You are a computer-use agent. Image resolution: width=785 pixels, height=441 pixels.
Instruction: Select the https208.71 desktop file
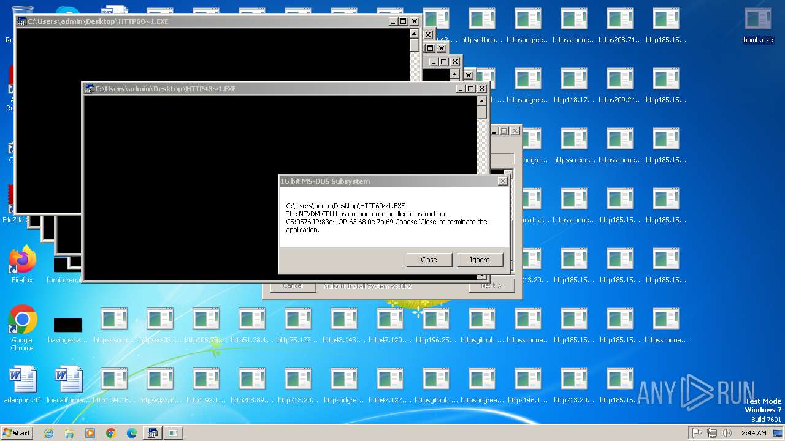620,26
